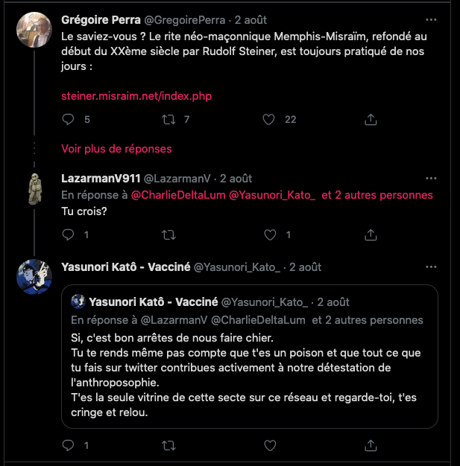Screen dimensions: 460x466
Task: Like Yasunori Katô's quote tweet
Action: tap(270, 445)
